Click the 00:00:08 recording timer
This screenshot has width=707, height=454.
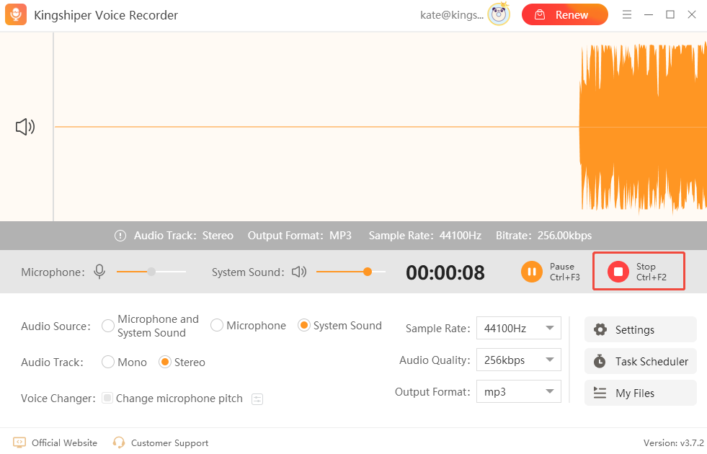tap(445, 272)
